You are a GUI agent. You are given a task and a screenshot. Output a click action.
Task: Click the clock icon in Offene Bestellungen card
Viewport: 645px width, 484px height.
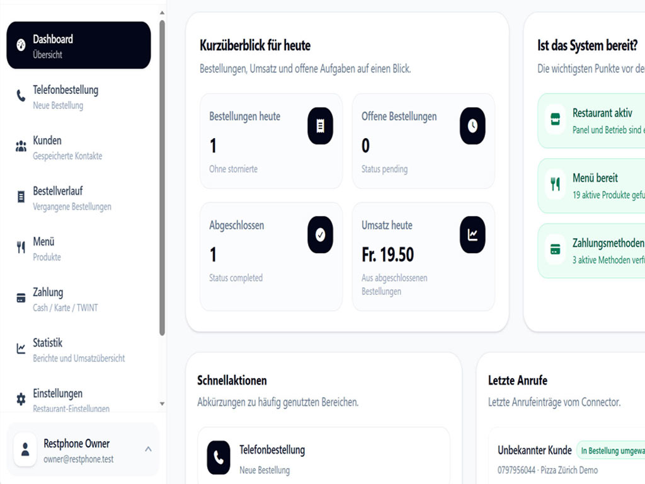click(472, 126)
